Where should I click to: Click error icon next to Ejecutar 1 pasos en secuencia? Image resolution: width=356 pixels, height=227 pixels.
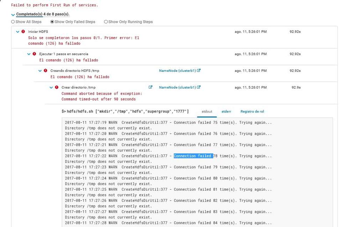coord(34,54)
